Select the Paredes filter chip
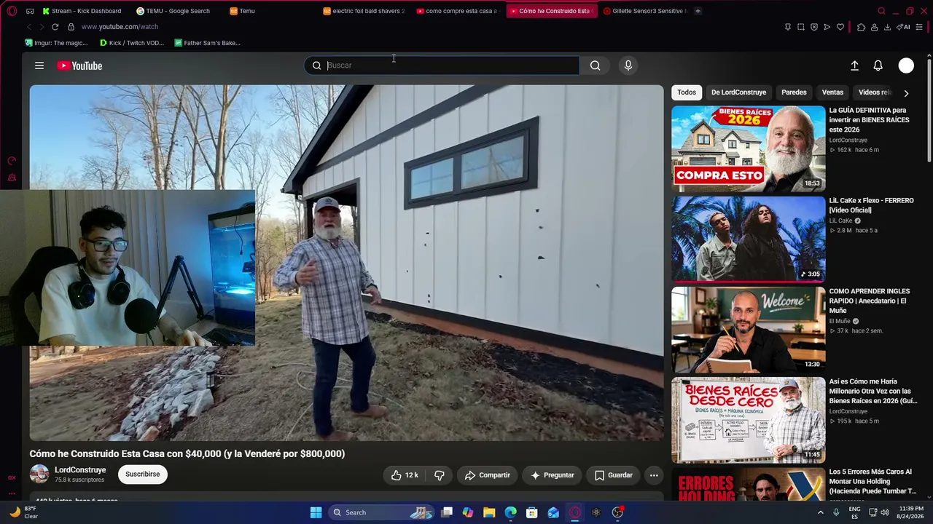The height and width of the screenshot is (524, 933). tap(794, 92)
